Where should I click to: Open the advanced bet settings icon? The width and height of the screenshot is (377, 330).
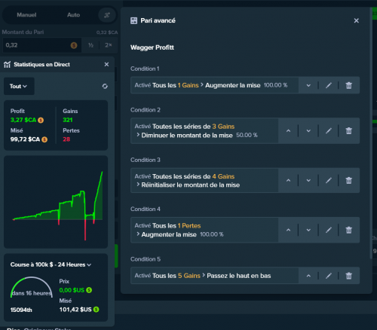click(107, 15)
